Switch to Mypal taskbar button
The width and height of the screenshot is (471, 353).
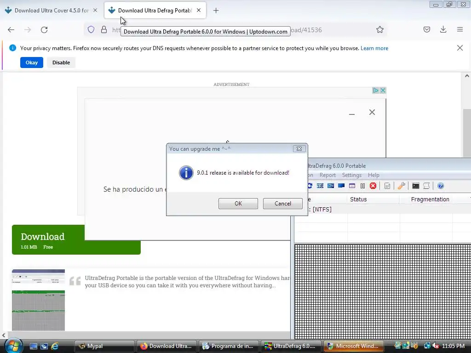point(104,346)
